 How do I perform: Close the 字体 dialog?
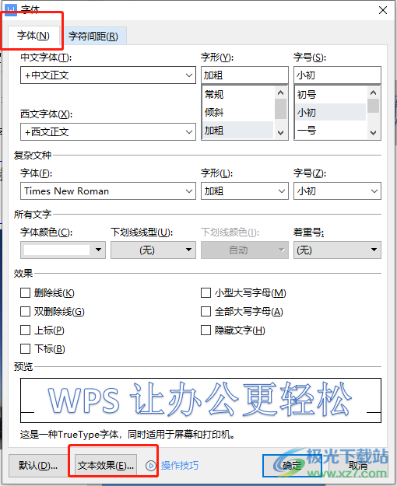[x=383, y=10]
